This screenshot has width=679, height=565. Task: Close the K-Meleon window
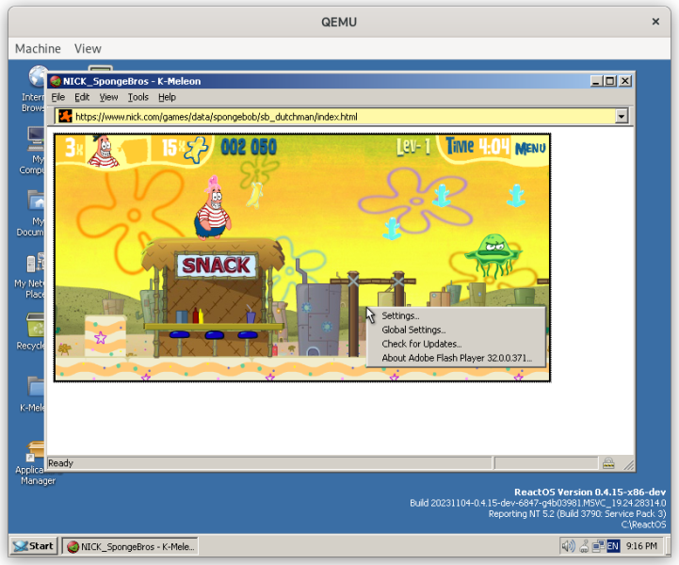coord(625,81)
